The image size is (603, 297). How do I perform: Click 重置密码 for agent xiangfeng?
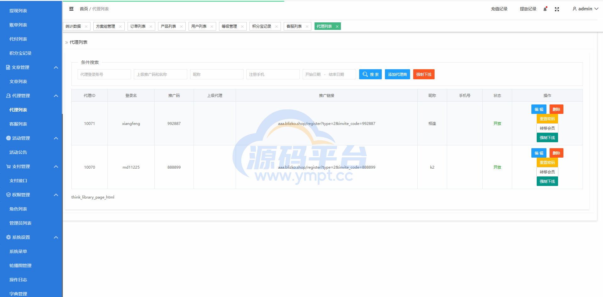click(x=547, y=119)
